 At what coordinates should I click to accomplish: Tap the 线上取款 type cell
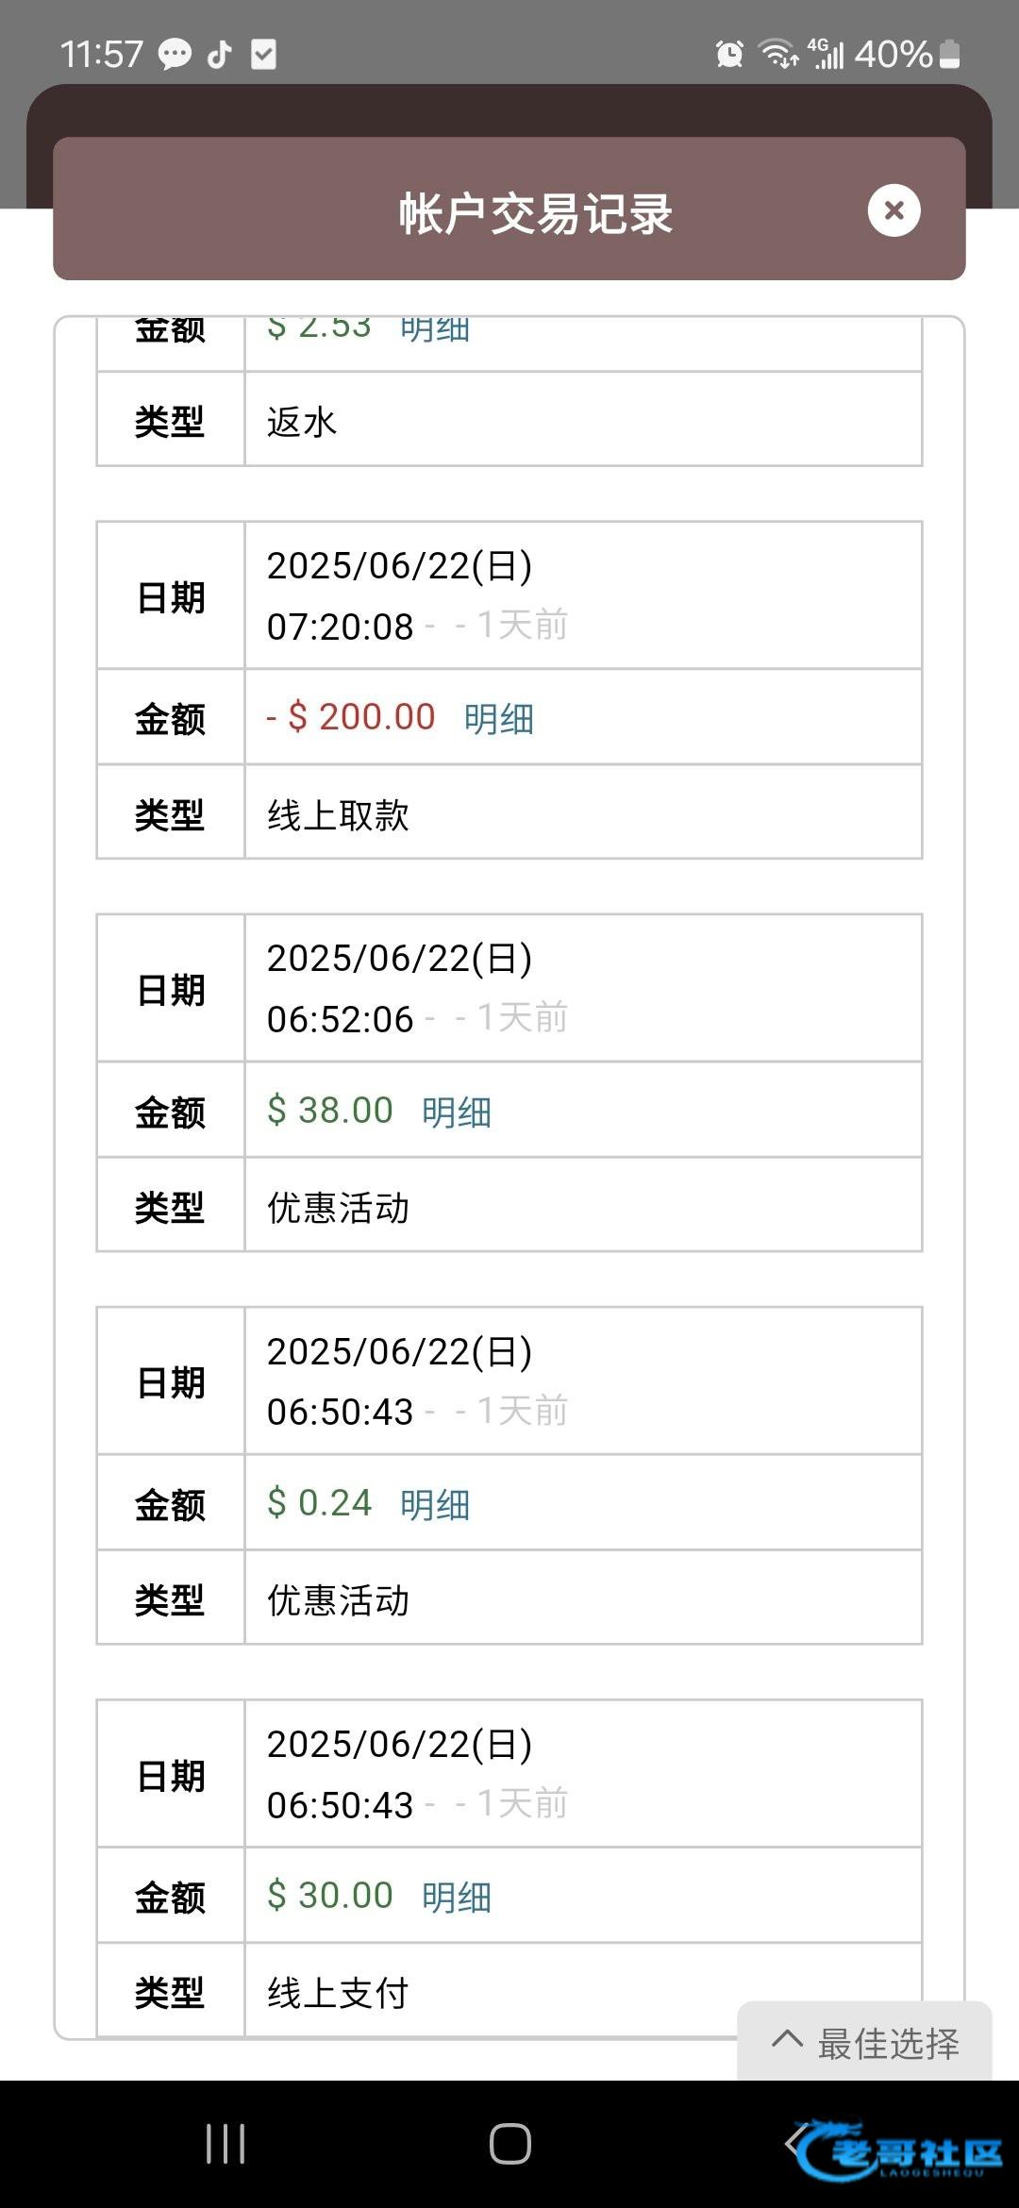582,814
